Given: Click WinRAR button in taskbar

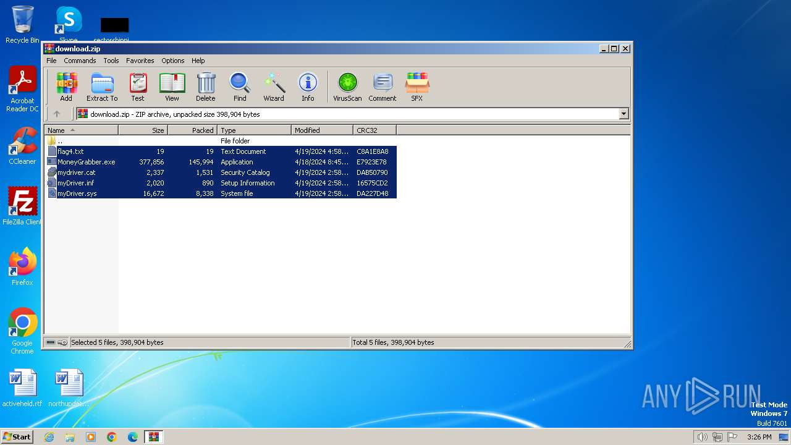Looking at the screenshot, I should [154, 437].
